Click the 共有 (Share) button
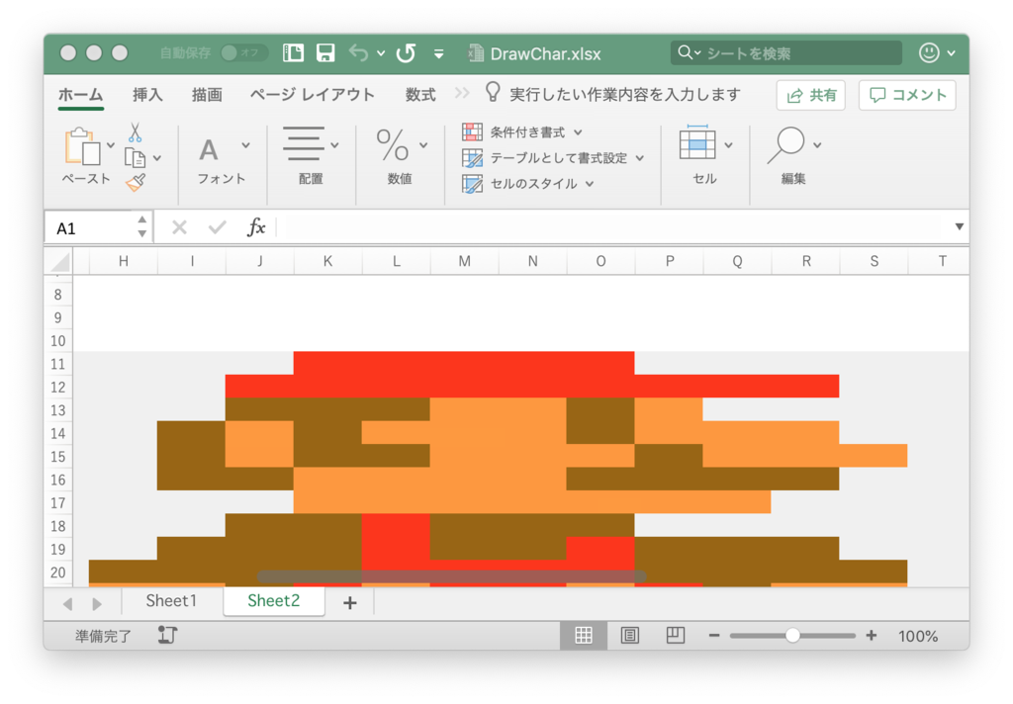Viewport: 1013px width, 704px height. 811,96
